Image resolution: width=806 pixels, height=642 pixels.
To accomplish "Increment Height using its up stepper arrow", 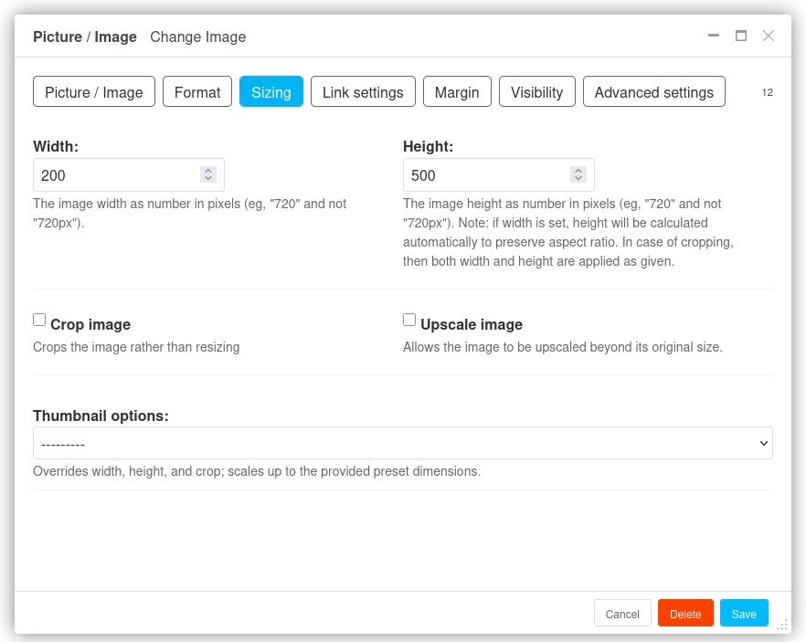I will pyautogui.click(x=578, y=171).
